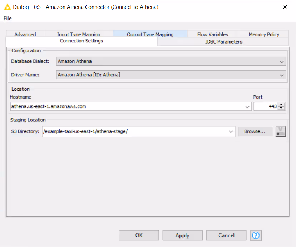The height and width of the screenshot is (247, 296).
Task: Confirm the dialog with OK
Action: click(138, 235)
